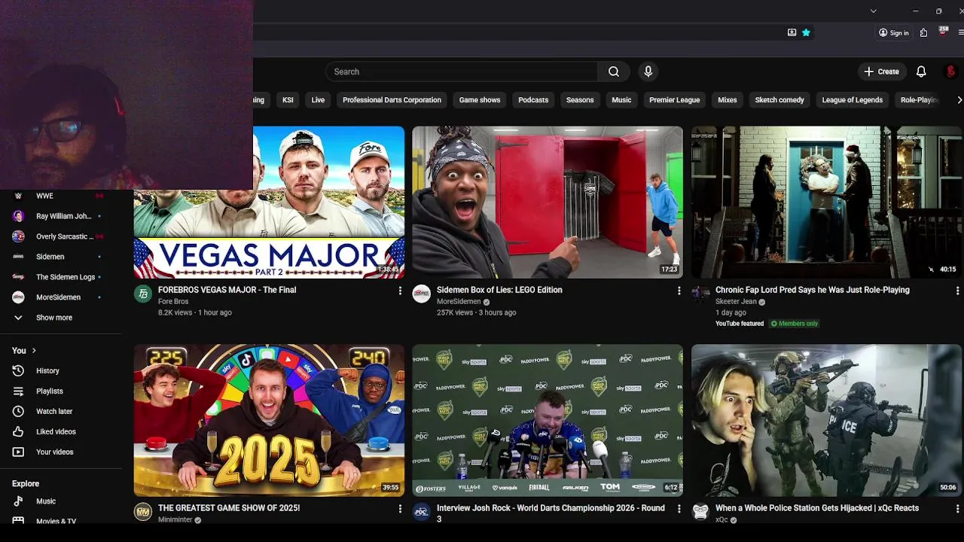Open title FOREBROS VEGAS MAJOR - The Final
The width and height of the screenshot is (964, 542).
pyautogui.click(x=227, y=290)
